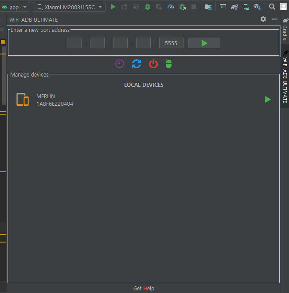Open the Run Anything icon
The image size is (289, 293).
tap(223, 7)
